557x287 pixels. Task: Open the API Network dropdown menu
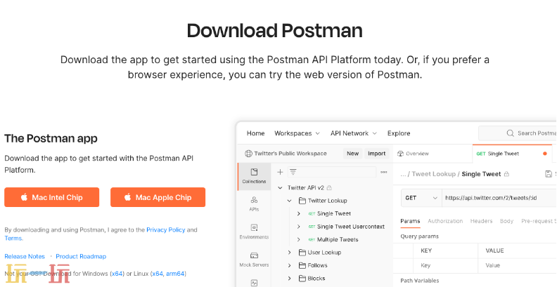354,133
